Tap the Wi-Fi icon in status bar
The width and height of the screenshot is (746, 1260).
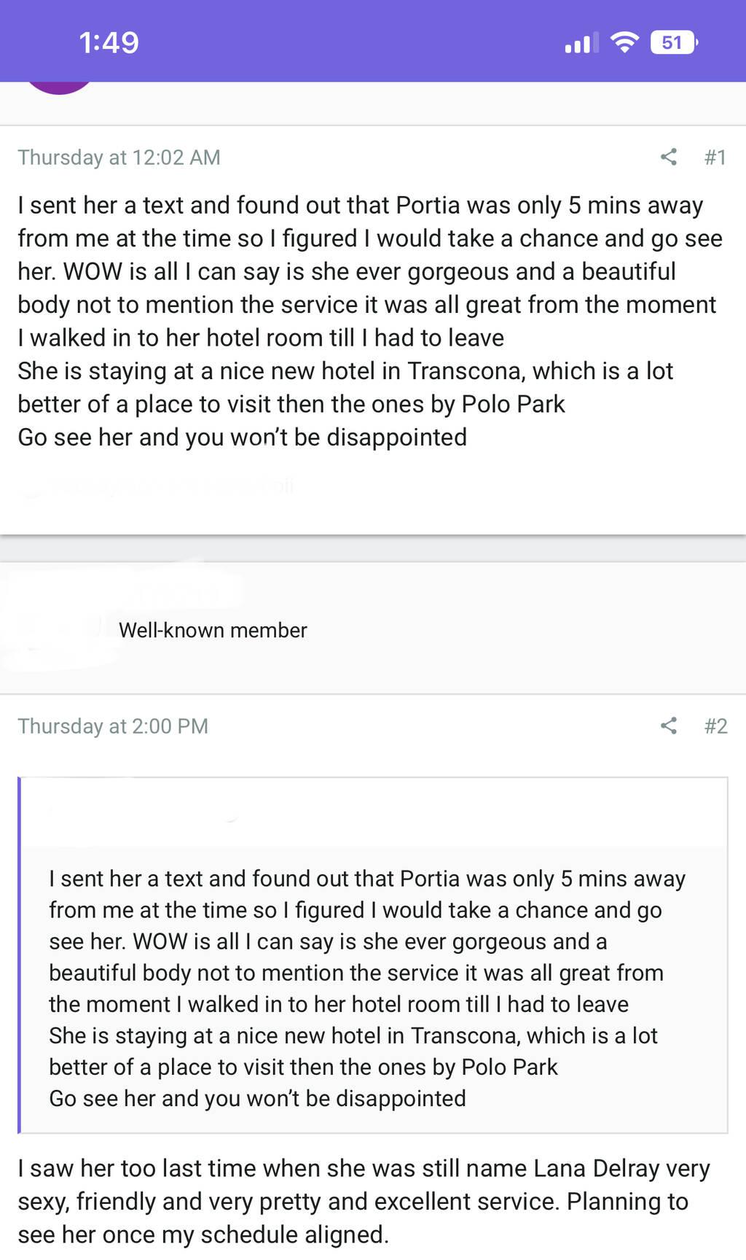pos(624,43)
